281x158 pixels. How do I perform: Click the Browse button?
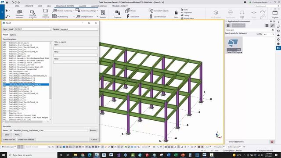click(94, 130)
